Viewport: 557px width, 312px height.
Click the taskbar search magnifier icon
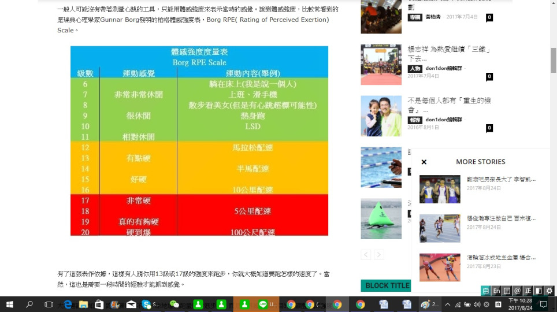click(x=29, y=304)
